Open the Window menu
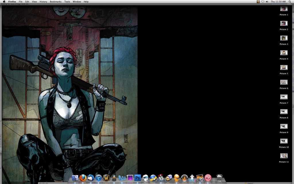 [77, 1]
